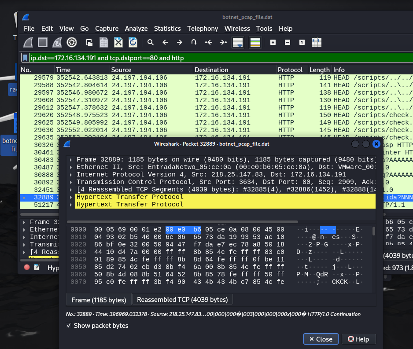The width and height of the screenshot is (413, 349).
Task: Expand Transmission Control Protocol row
Action: [71, 182]
